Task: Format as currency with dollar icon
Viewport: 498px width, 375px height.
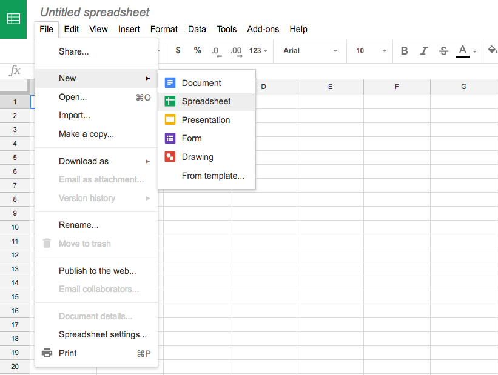Action: [178, 51]
